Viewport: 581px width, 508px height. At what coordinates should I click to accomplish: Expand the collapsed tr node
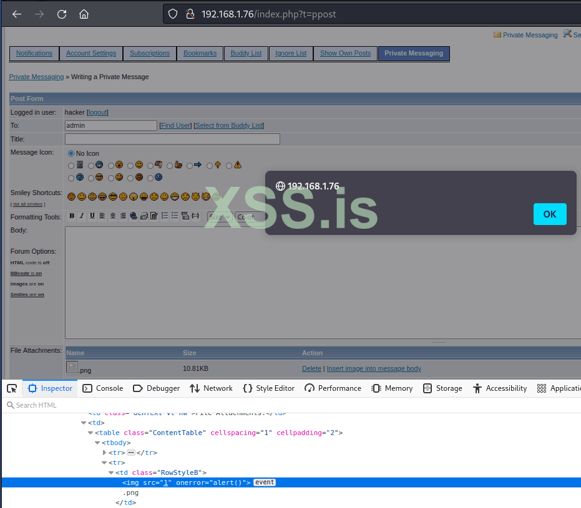tap(104, 453)
